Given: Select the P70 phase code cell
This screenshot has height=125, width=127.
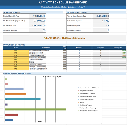Looking at the screenshot, I should (x=16, y=64).
